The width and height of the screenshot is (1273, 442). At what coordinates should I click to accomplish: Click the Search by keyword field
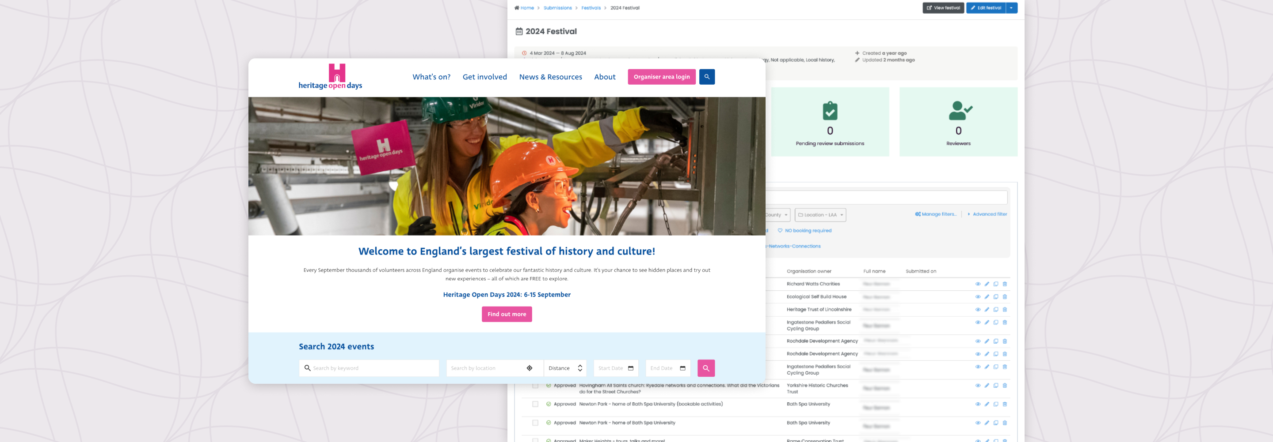(x=369, y=368)
